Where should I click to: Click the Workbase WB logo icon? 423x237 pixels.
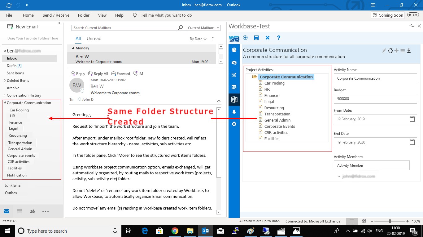[234, 38]
